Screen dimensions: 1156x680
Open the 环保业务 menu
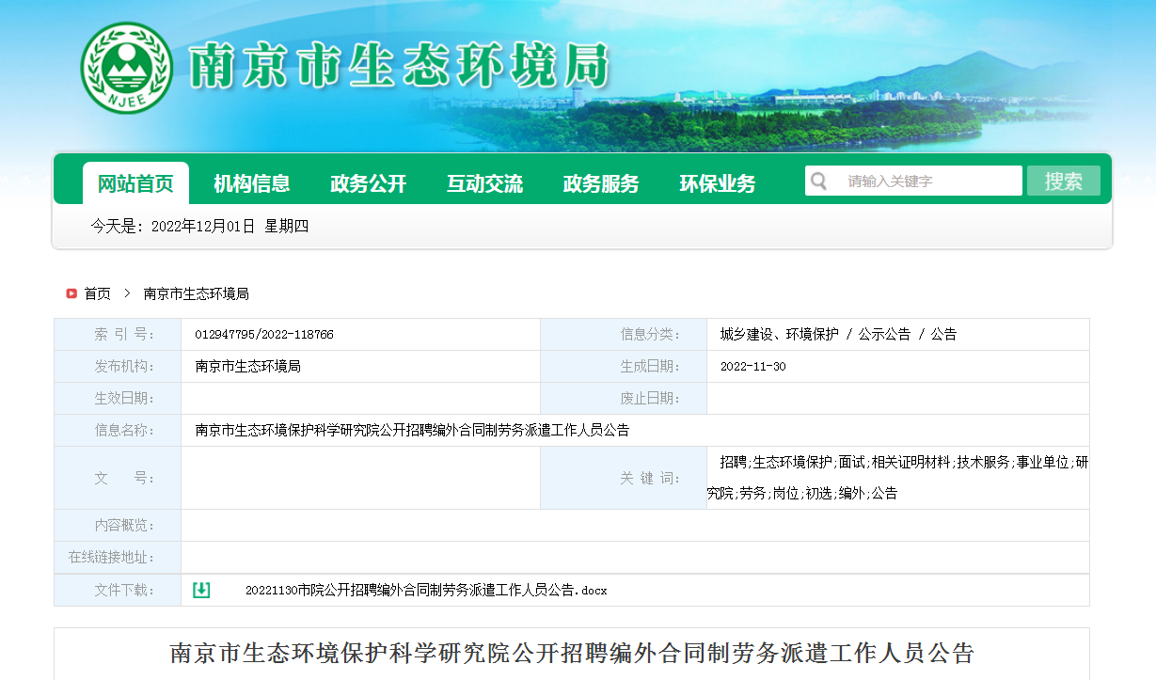[x=718, y=183]
